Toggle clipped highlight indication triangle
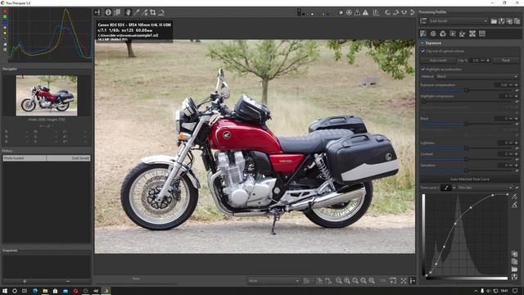 (x=366, y=12)
